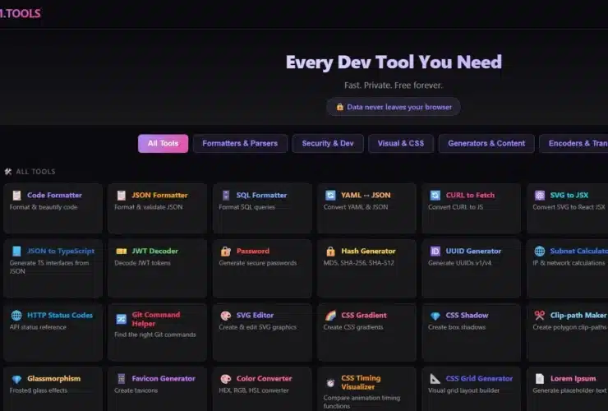Click 'Create & edit SVG graphics' text
This screenshot has width=608, height=411.
tap(257, 327)
